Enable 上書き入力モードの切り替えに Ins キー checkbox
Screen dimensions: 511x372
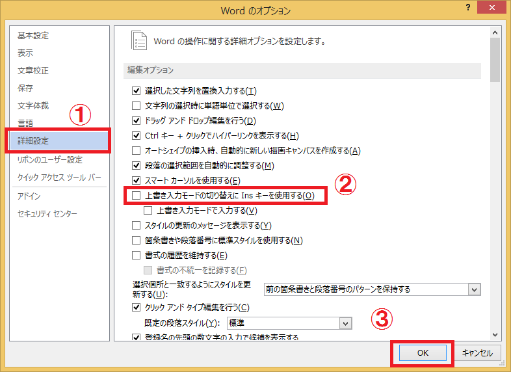136,195
